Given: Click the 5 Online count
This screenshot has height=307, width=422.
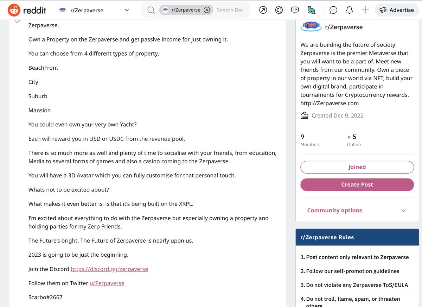Looking at the screenshot, I should click(x=354, y=140).
